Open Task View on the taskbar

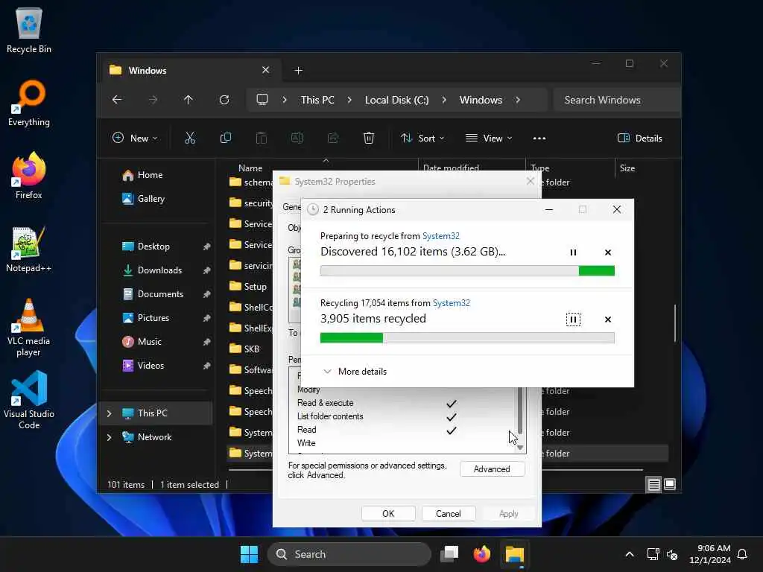(449, 554)
